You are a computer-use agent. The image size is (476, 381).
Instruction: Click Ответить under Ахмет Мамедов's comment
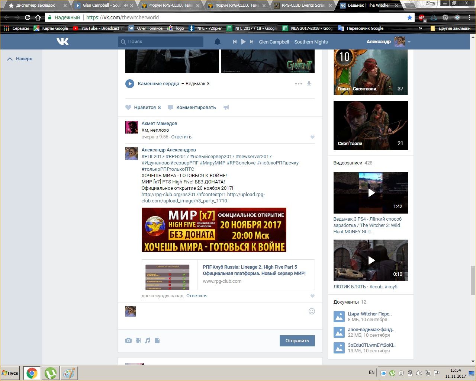click(x=181, y=137)
